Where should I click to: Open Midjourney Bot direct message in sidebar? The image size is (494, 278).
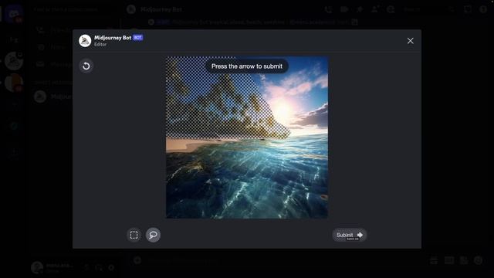click(x=53, y=97)
